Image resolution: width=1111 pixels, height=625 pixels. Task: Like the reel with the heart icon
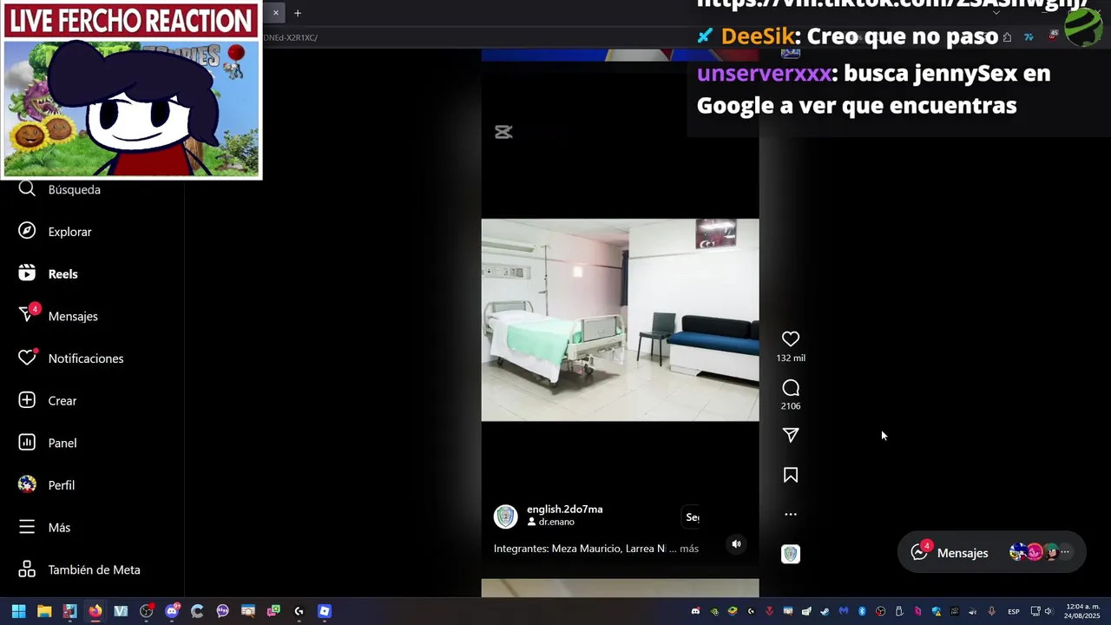tap(791, 339)
